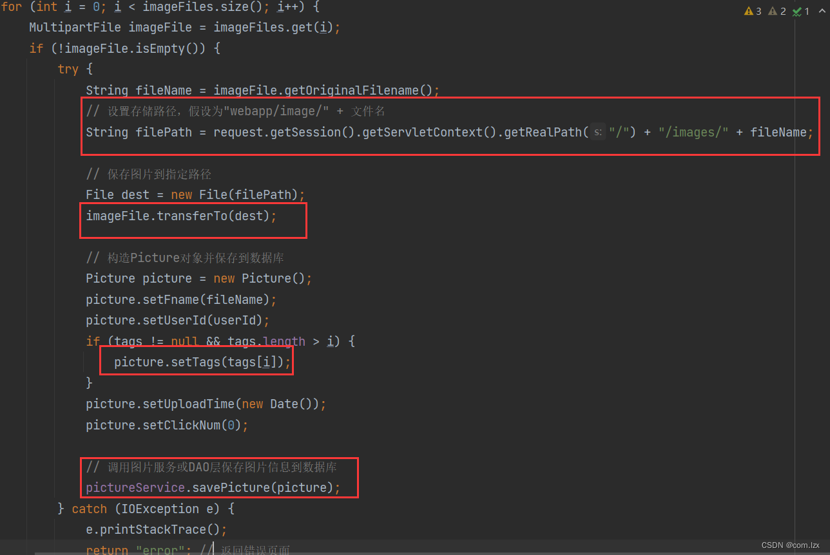Screen dimensions: 830x555
Task: Click the 'new File(filePath)' expression
Action: point(235,194)
